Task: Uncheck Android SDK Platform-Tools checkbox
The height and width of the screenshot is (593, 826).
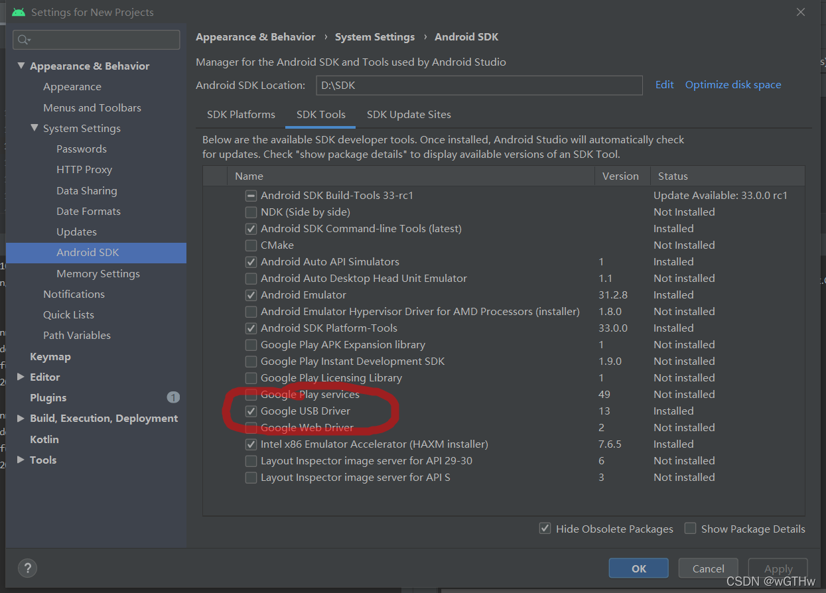Action: [x=251, y=328]
